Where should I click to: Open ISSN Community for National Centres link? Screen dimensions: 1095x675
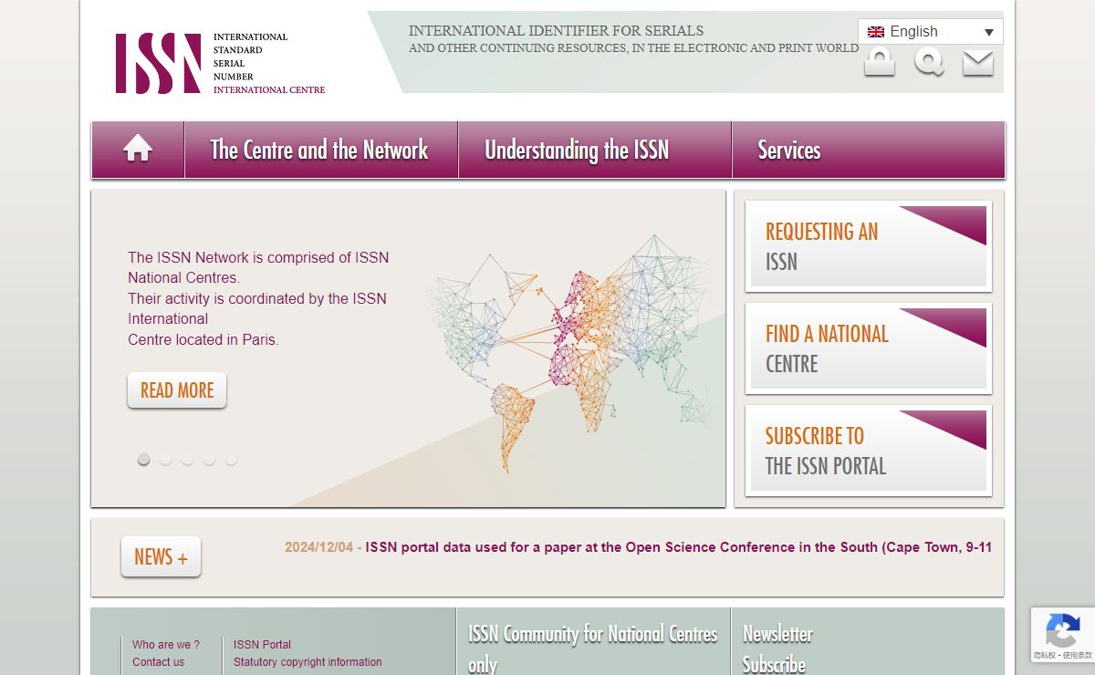click(593, 648)
